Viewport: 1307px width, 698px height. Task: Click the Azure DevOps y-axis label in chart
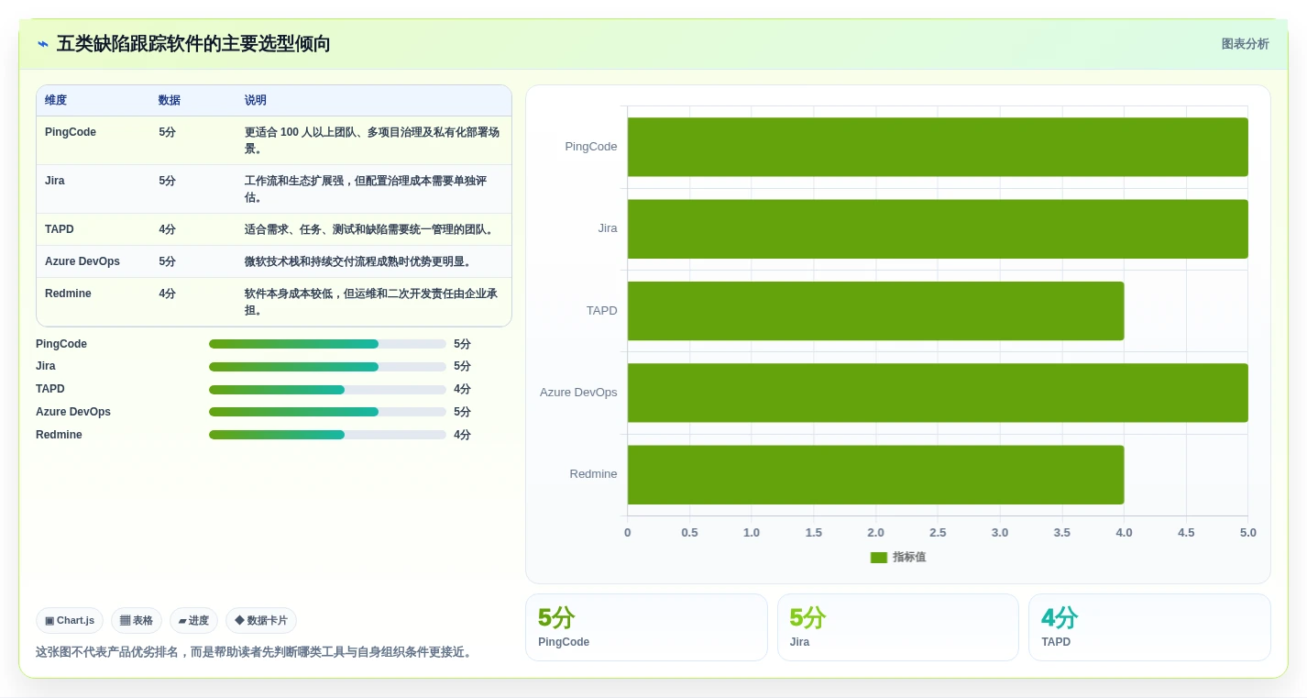[578, 393]
